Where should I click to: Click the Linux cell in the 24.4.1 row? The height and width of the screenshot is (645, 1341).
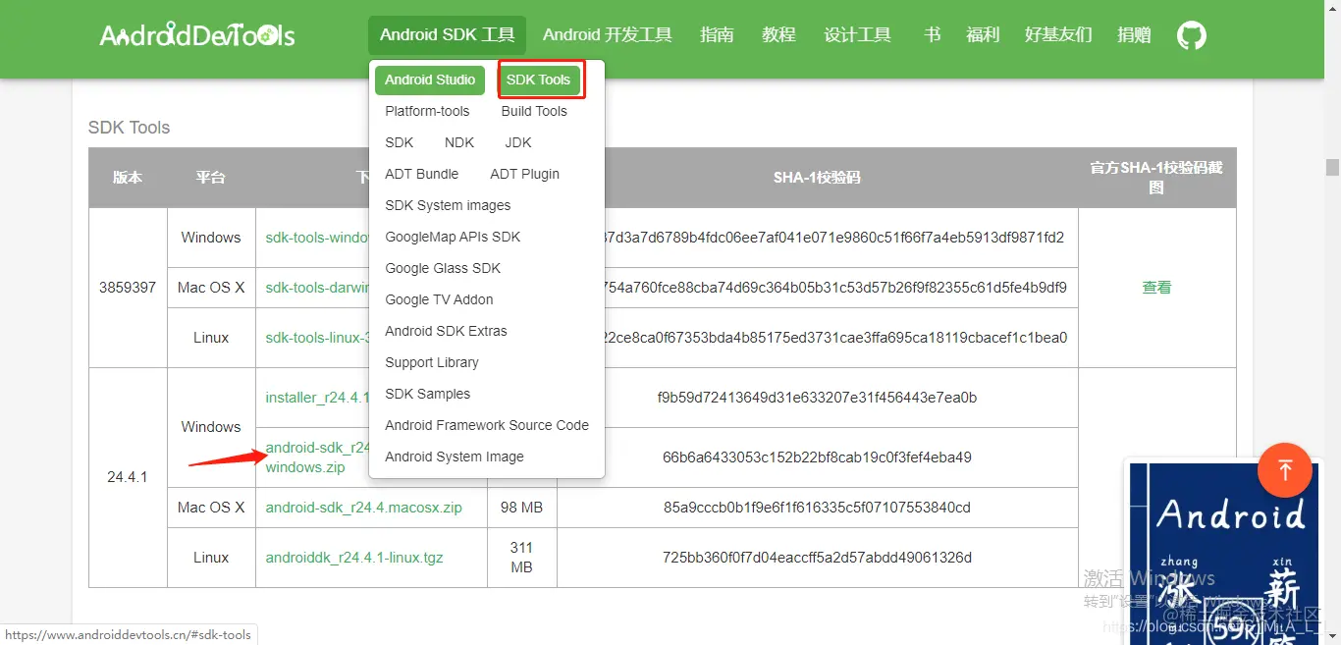click(211, 558)
